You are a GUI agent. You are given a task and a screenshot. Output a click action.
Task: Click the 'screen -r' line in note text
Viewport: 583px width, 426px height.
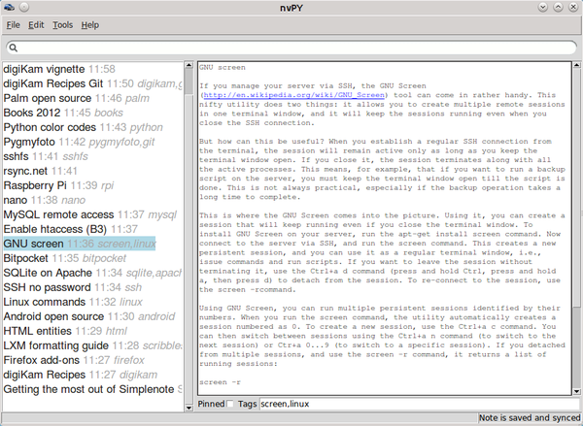[x=220, y=382]
